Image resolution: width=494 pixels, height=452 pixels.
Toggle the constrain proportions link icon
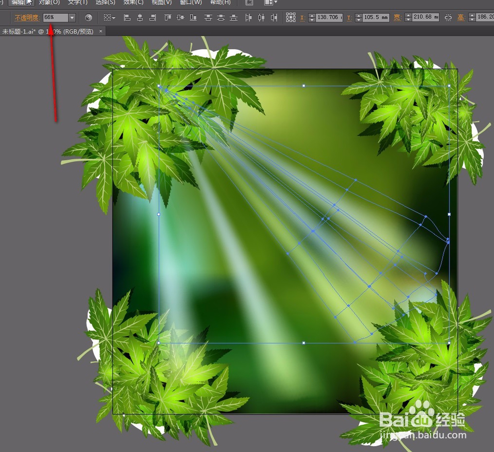point(449,17)
